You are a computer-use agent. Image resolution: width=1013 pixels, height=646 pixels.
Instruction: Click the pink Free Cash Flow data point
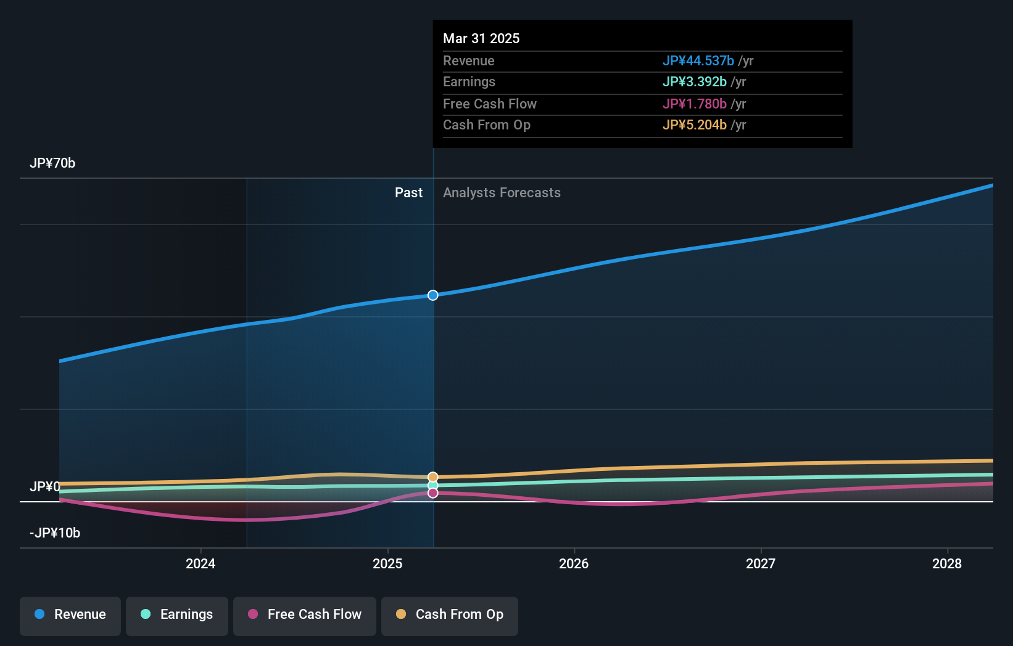pyautogui.click(x=433, y=493)
